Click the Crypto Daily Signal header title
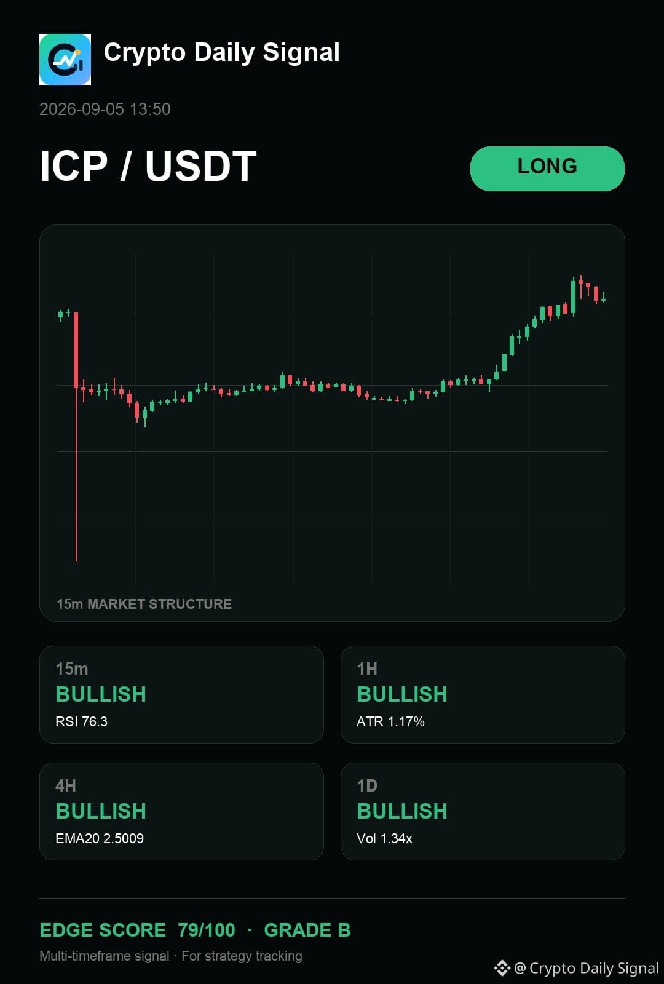The width and height of the screenshot is (664, 984). coord(221,53)
